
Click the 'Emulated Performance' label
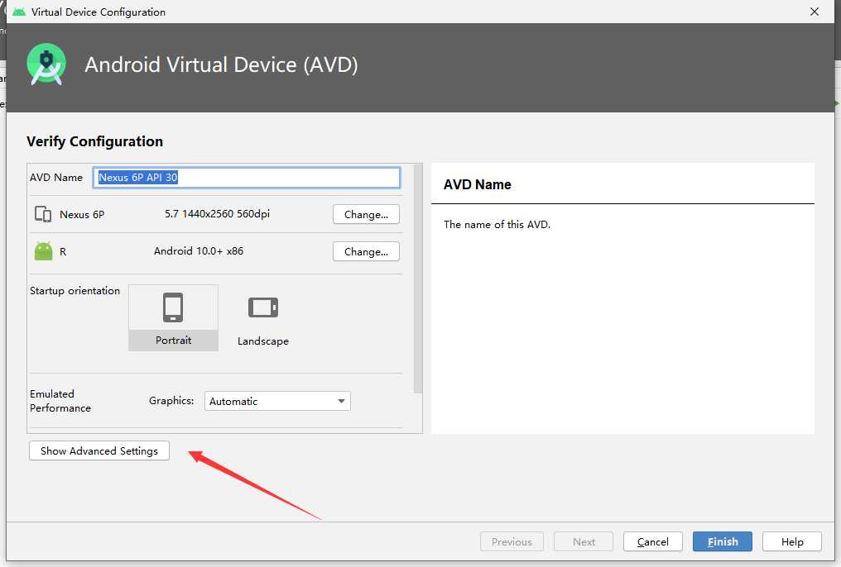(60, 401)
